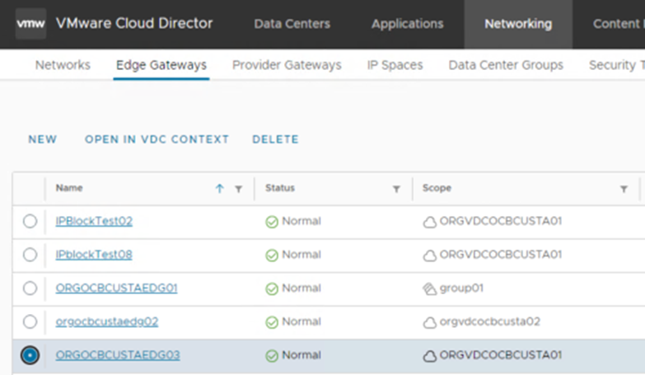This screenshot has height=375, width=645.
Task: Open the Data Centers menu
Action: coord(292,24)
